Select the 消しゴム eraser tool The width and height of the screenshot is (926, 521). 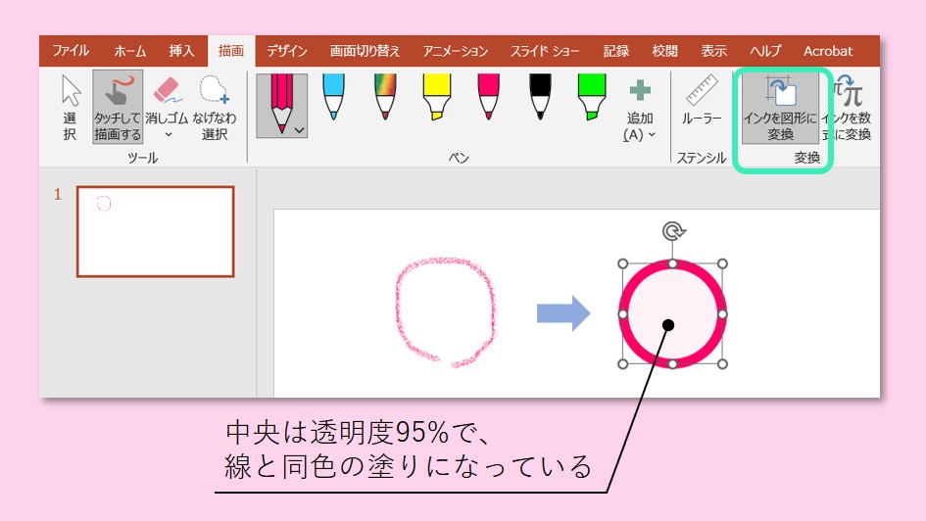[168, 99]
